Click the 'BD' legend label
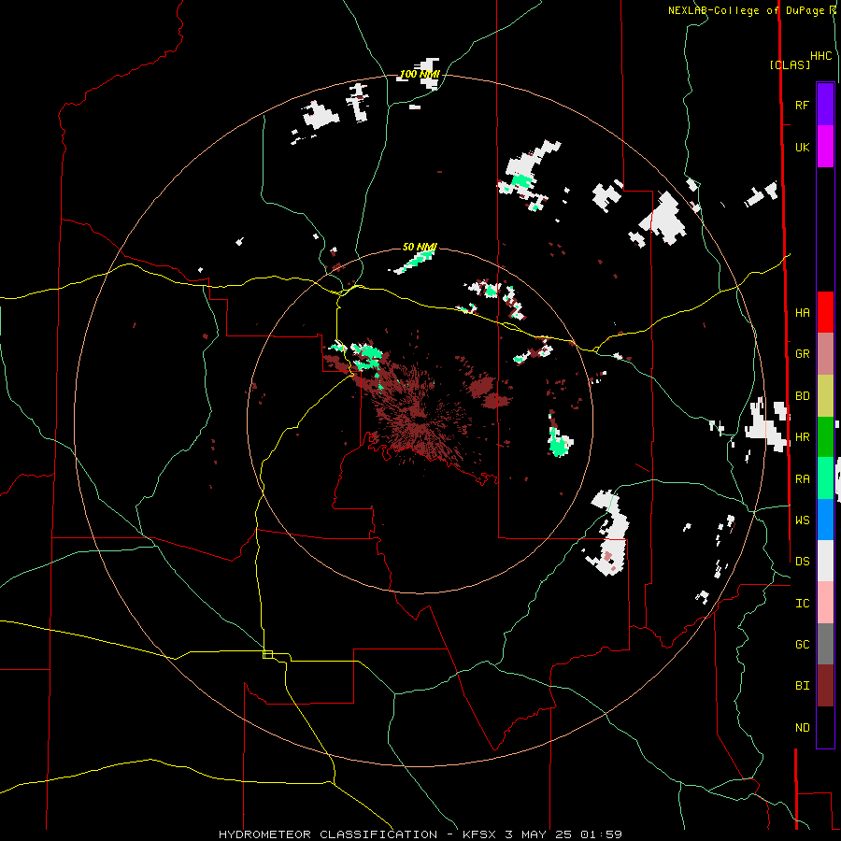Viewport: 841px width, 841px height. coord(802,396)
